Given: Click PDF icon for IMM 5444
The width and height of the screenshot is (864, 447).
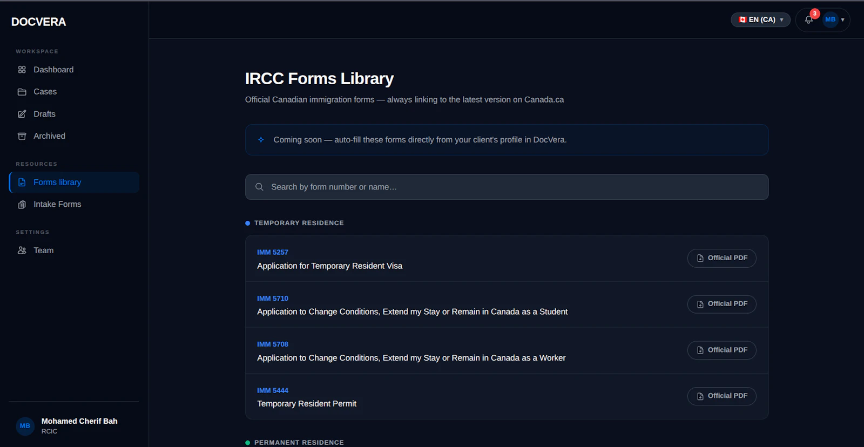Looking at the screenshot, I should click(700, 396).
